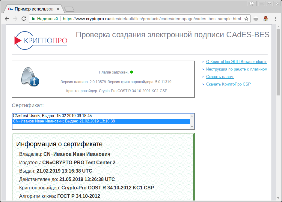Click the page scrollbar up arrow

point(278,27)
